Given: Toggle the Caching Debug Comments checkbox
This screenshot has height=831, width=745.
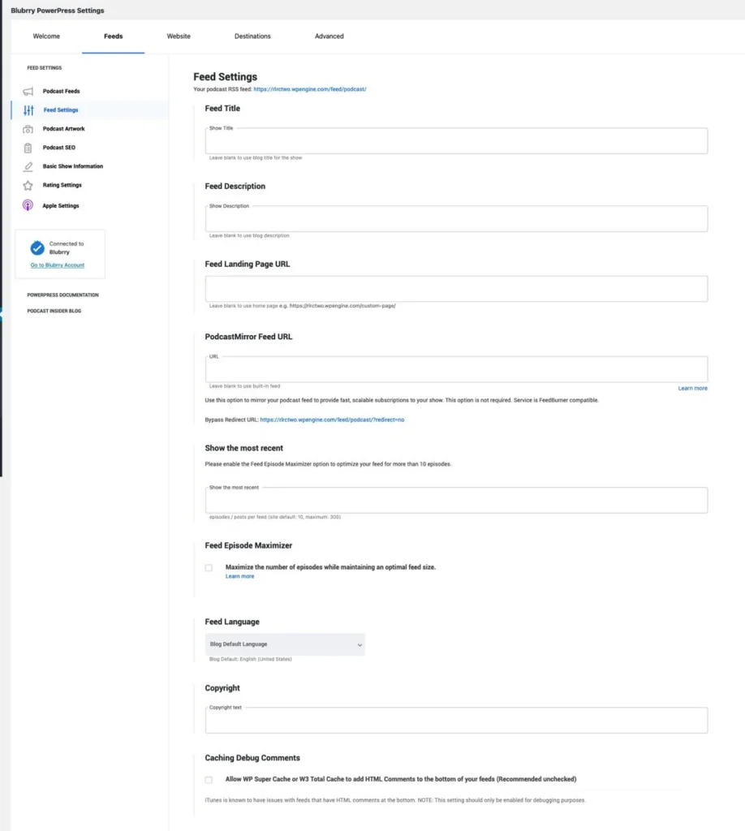Looking at the screenshot, I should (x=209, y=780).
